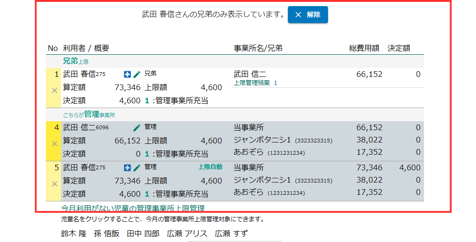476x242 pixels.
Task: Click the blue plus icon in row No 1
Action: coord(127,74)
